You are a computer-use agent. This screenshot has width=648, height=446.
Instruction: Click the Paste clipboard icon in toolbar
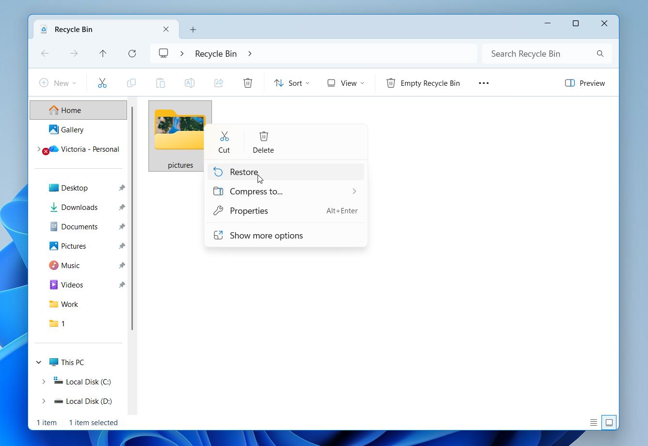tap(160, 83)
